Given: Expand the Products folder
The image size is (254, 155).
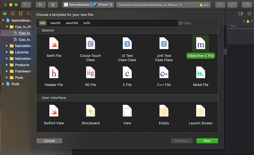Looking at the screenshot, I should click(7, 65).
